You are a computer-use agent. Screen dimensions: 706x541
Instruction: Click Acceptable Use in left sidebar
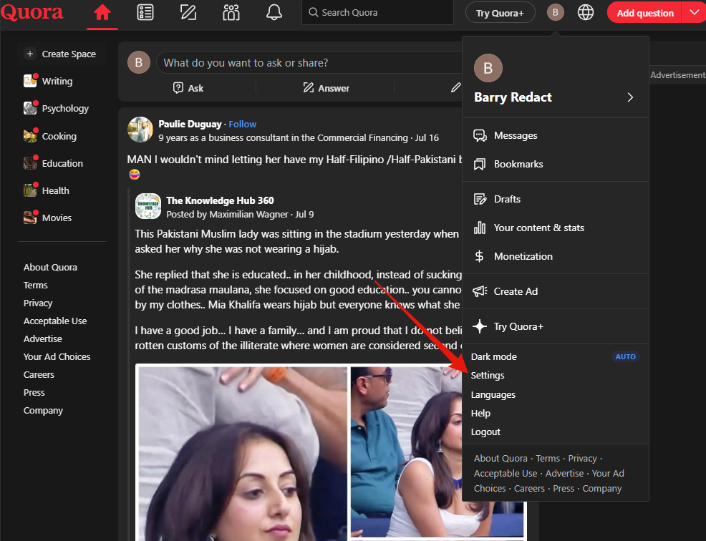coord(55,321)
